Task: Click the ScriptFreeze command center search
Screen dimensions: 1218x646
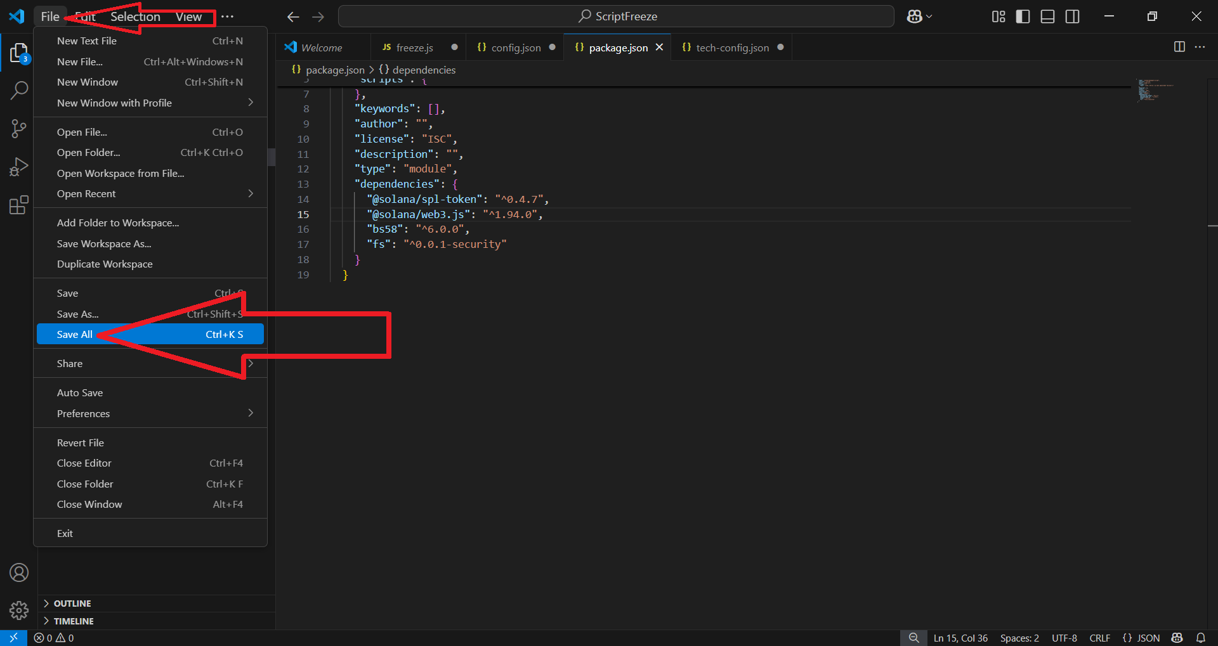Action: point(616,16)
